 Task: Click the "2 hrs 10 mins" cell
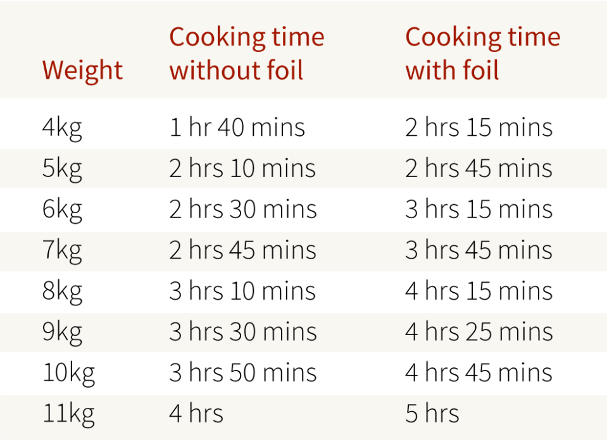pyautogui.click(x=242, y=169)
